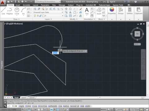Select the Move tool in Modify panel
Viewport: 149px width, 111px height.
tap(66, 9)
